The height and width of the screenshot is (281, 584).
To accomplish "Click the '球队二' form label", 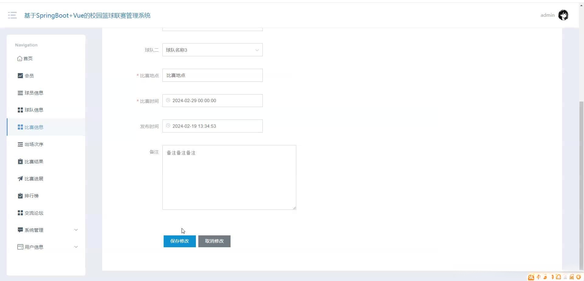I will coord(152,50).
